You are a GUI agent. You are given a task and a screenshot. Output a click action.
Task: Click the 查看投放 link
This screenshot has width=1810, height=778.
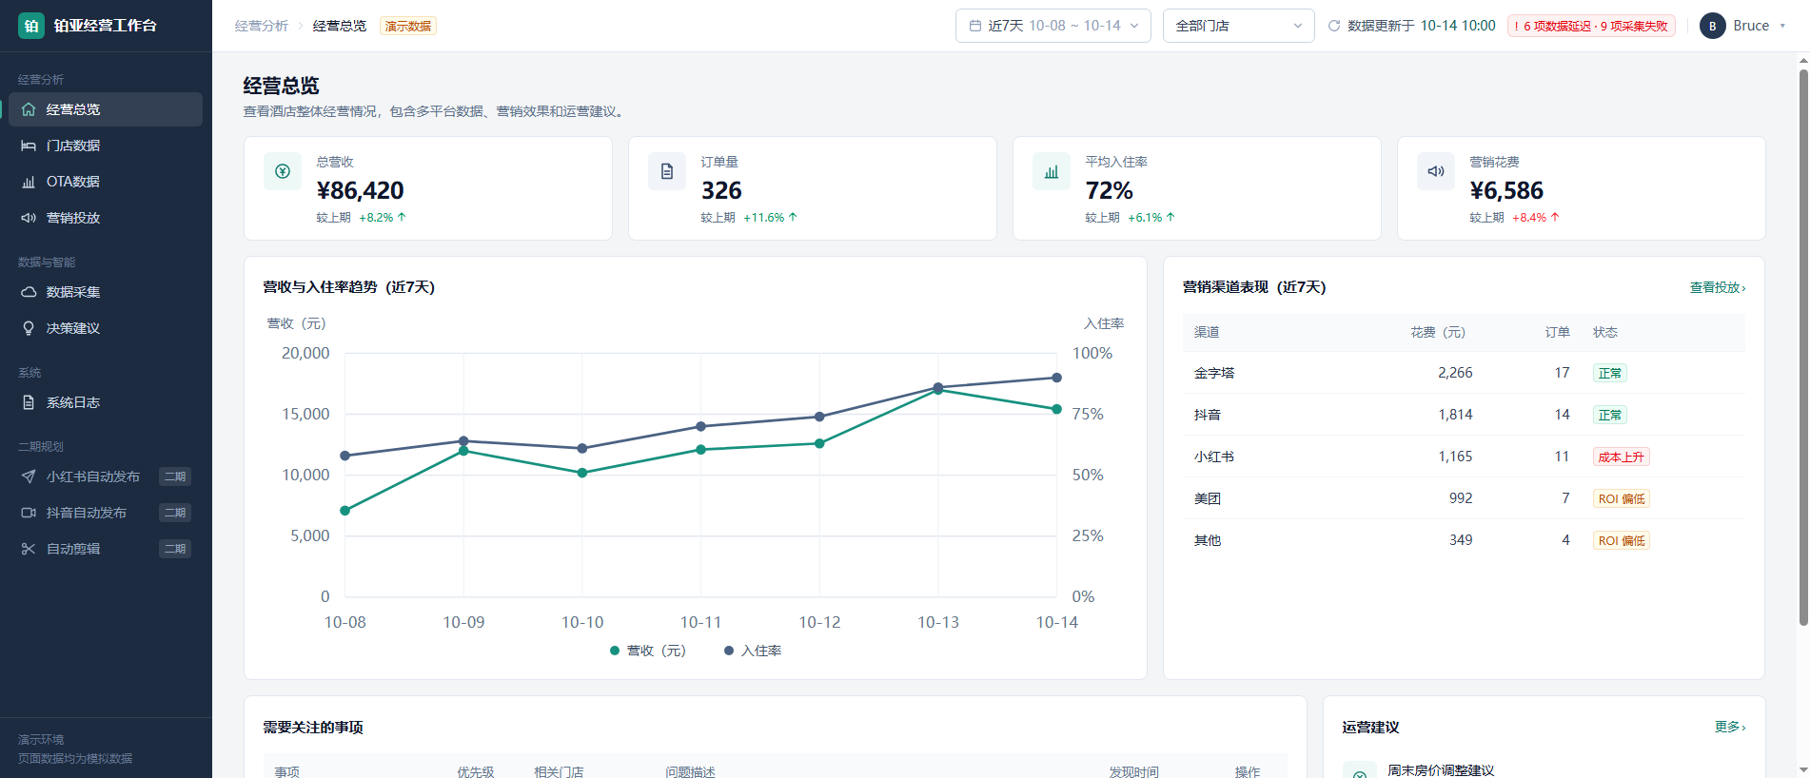1718,287
